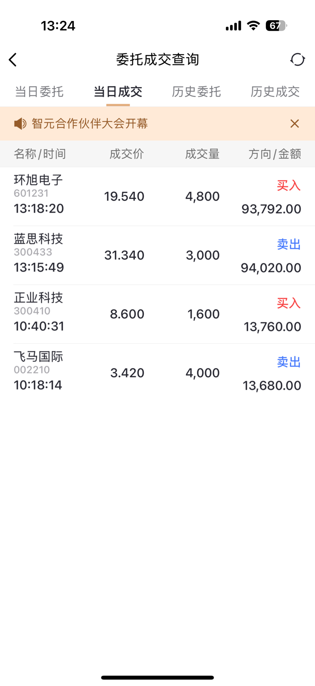Tap the 成交量 column header

[202, 154]
